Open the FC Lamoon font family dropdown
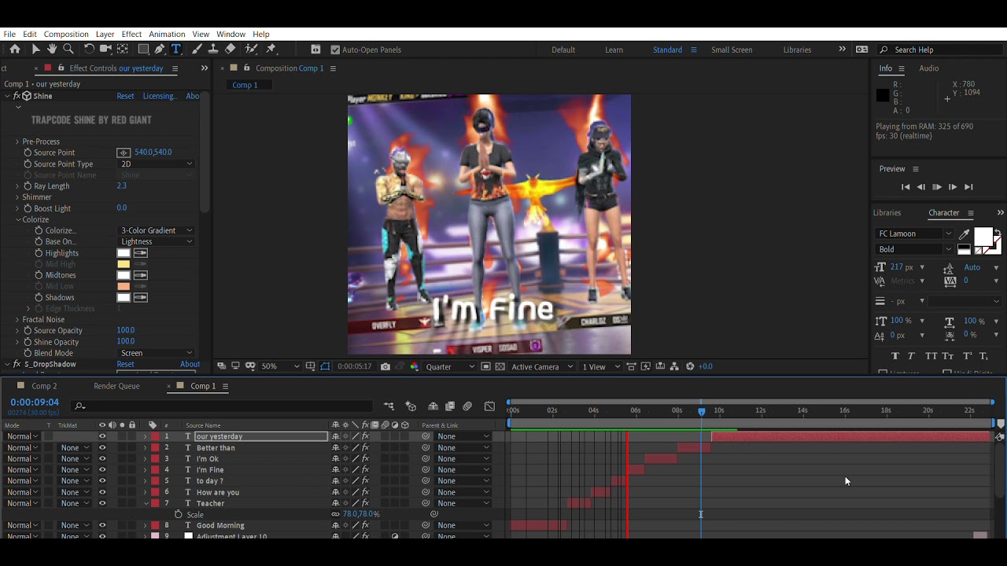 tap(914, 233)
